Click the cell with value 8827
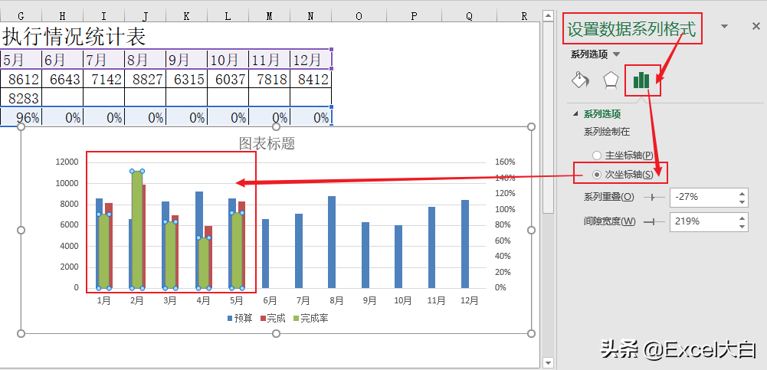Viewport: 767px width, 370px height. click(145, 79)
